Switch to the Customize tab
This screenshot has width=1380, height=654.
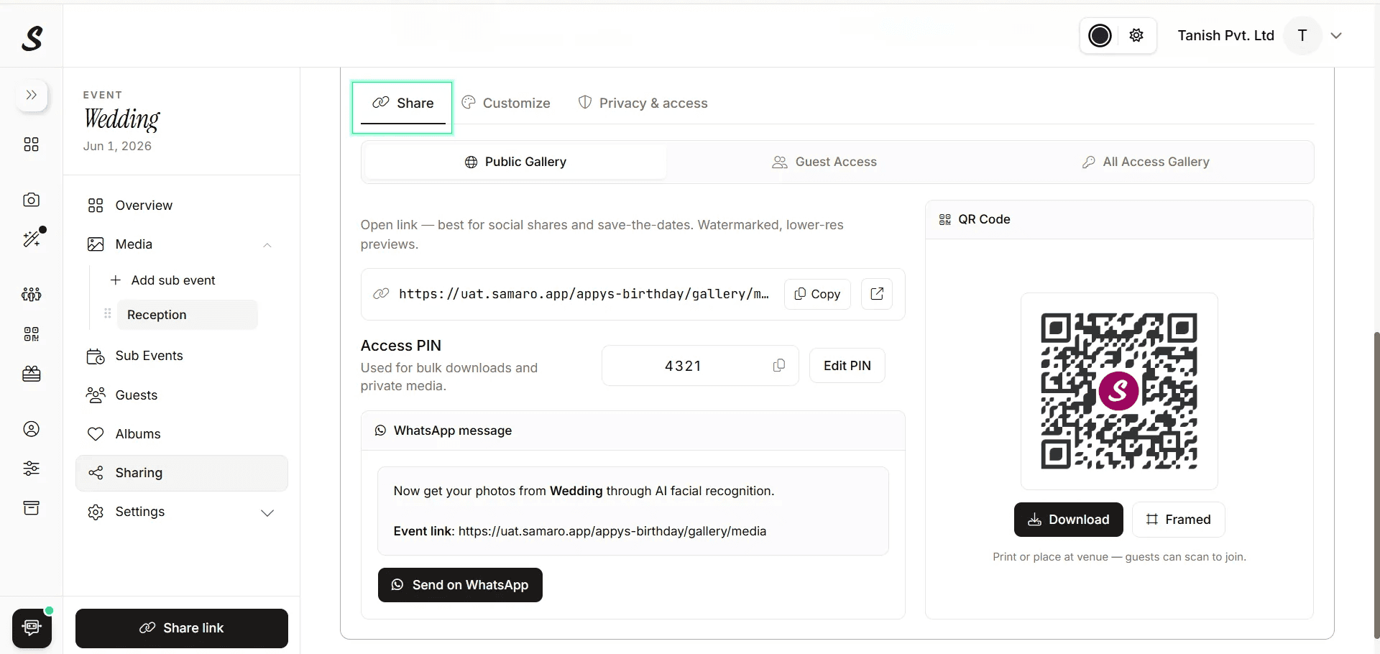[506, 103]
